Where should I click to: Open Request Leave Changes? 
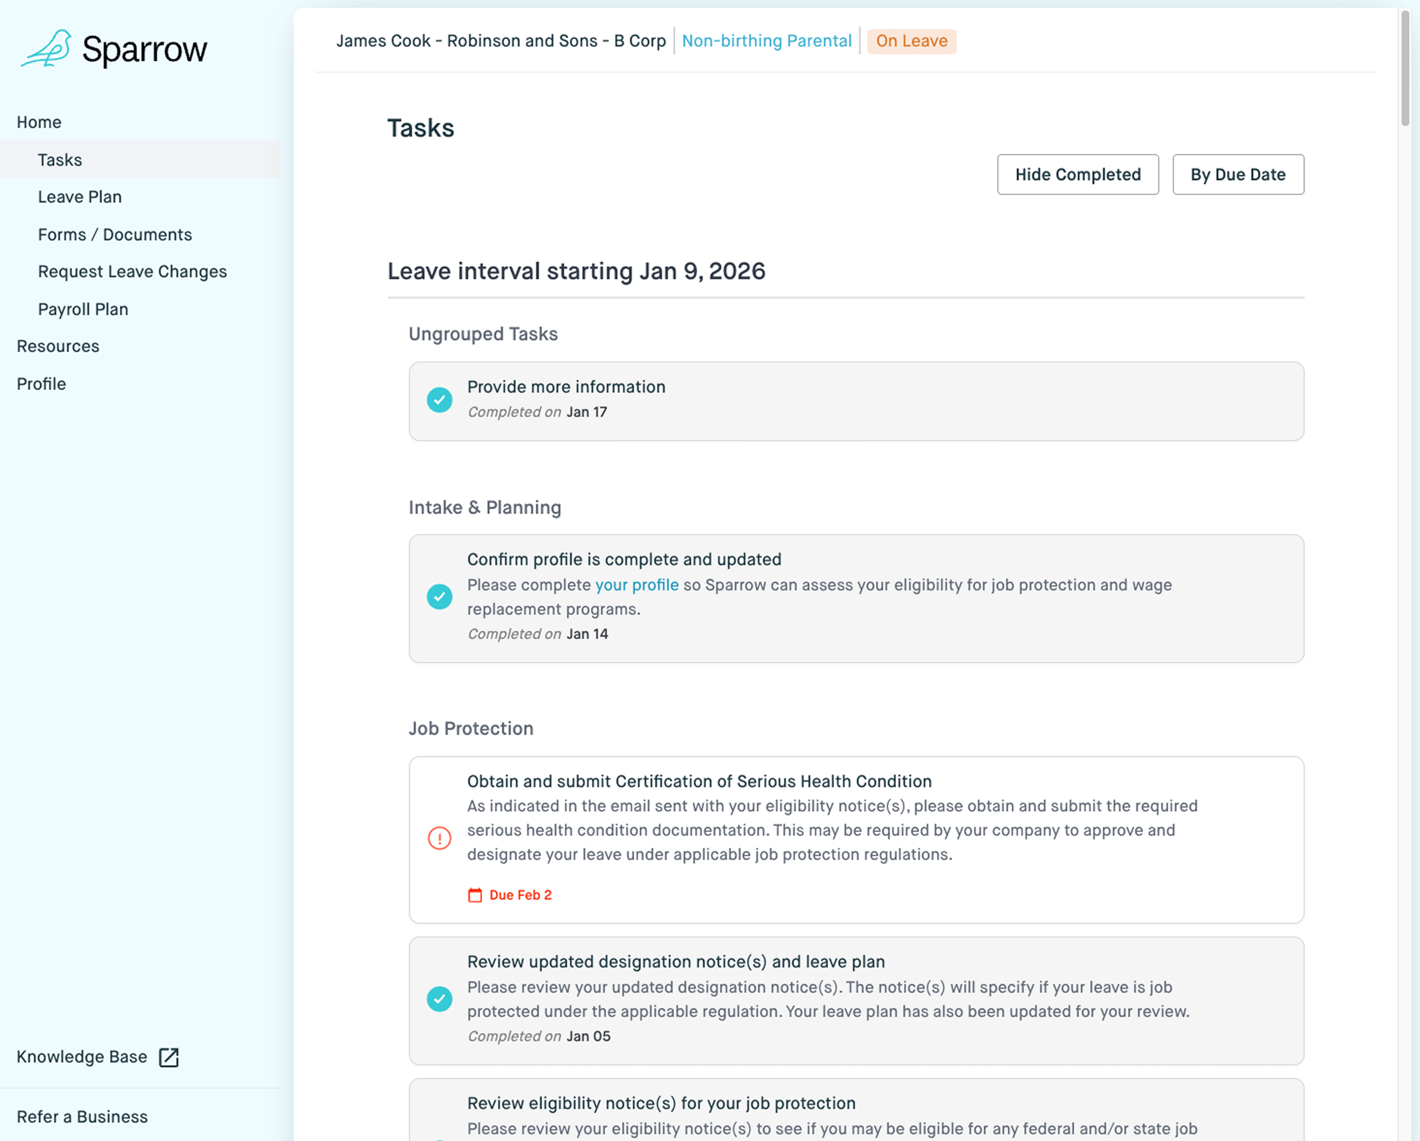pos(132,271)
